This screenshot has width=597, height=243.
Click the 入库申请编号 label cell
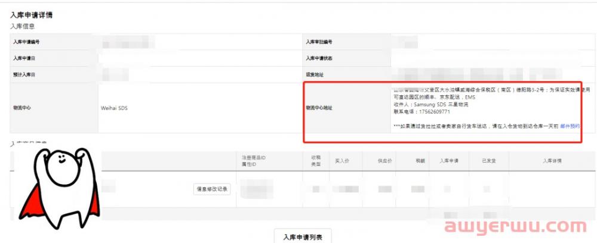click(54, 42)
